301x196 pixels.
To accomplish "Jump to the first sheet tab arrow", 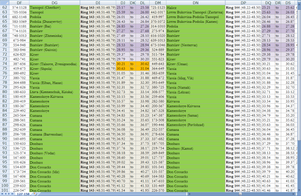I will (2, 194).
